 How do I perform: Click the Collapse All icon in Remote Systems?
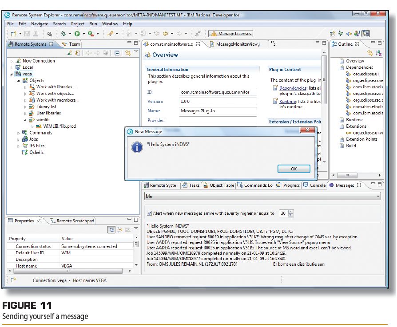coord(117,53)
